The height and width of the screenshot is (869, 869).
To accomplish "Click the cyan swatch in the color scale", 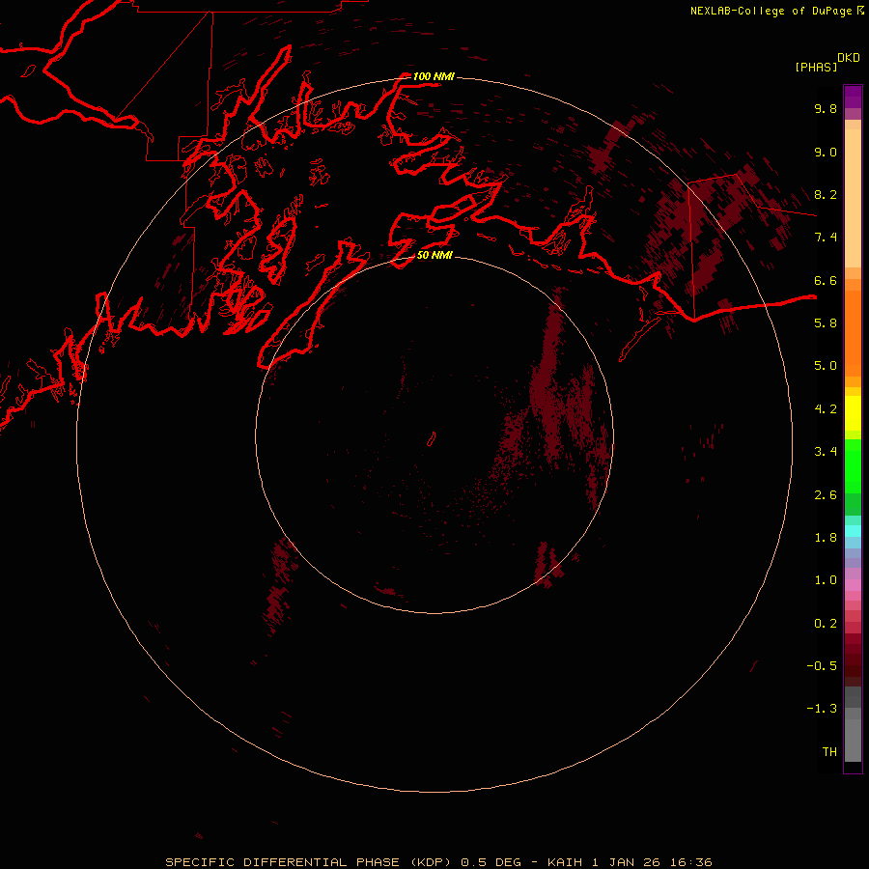I will [x=853, y=531].
